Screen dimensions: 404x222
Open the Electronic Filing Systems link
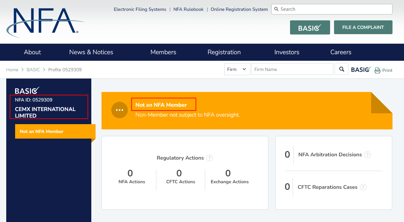pyautogui.click(x=140, y=9)
